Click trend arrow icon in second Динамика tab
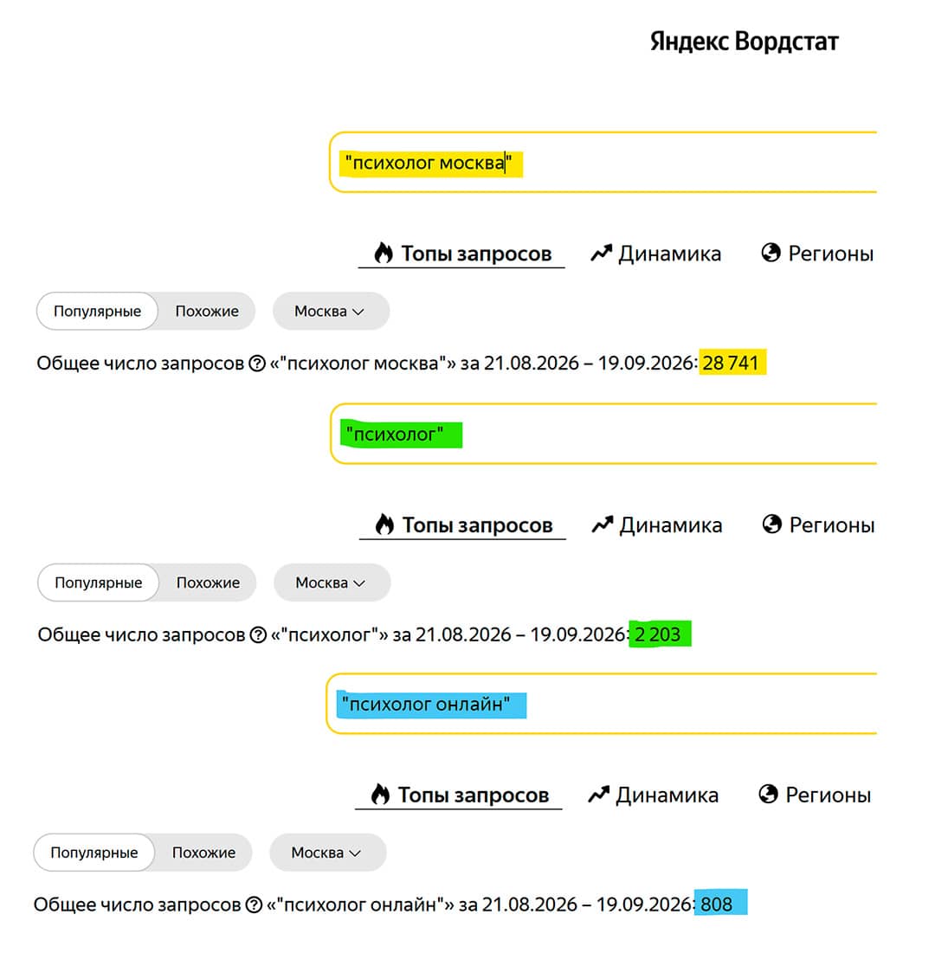 click(x=603, y=525)
